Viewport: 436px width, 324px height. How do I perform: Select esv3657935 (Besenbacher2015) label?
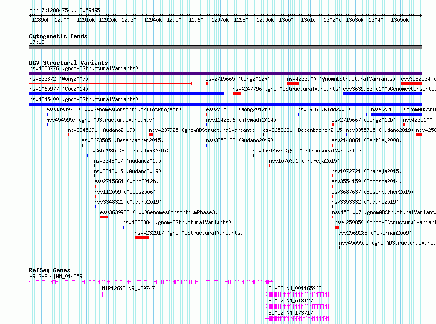[128, 151]
